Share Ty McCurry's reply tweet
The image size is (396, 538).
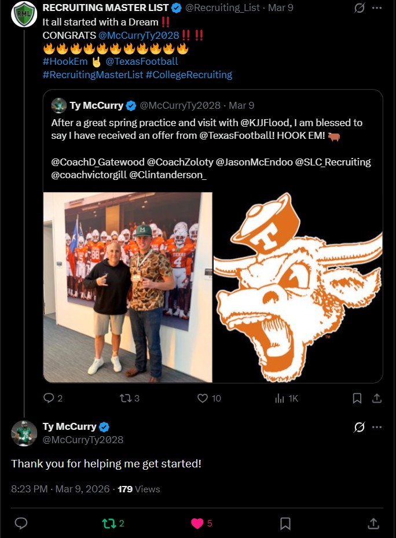373,524
